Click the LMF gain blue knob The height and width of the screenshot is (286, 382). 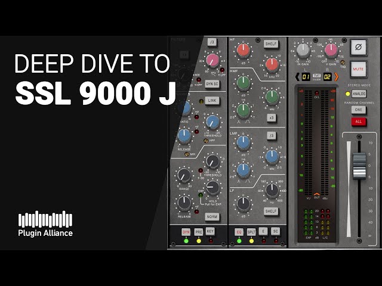click(244, 143)
